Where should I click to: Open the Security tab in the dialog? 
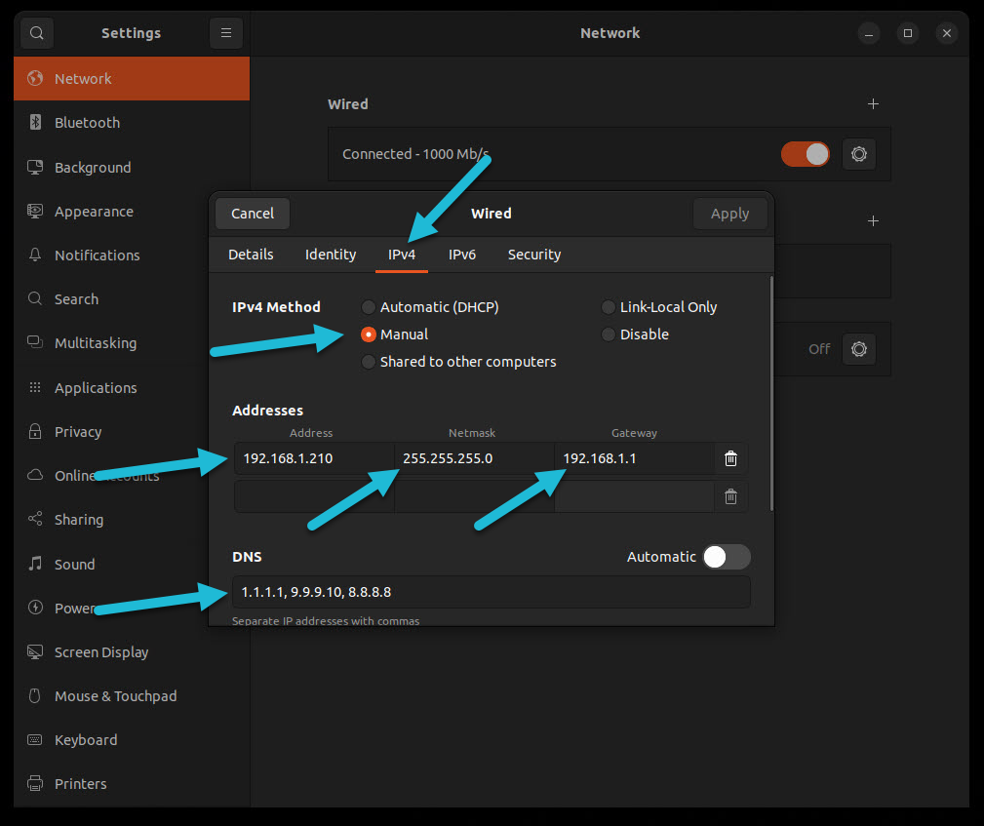coord(534,254)
